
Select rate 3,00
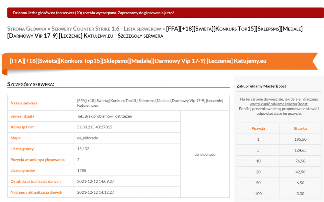[x=300, y=194]
